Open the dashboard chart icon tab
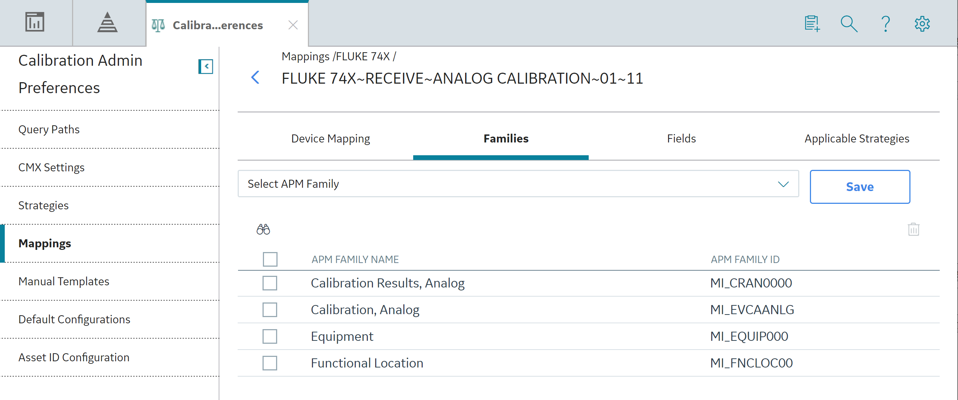This screenshot has width=958, height=400. (35, 22)
